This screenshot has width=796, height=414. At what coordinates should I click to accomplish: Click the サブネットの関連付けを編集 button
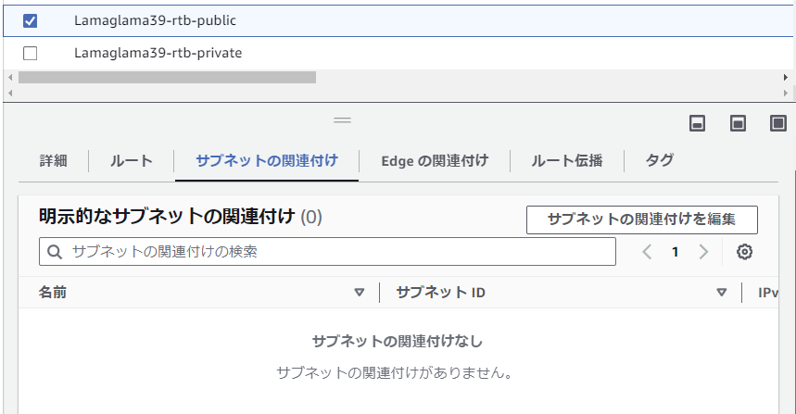tap(641, 220)
